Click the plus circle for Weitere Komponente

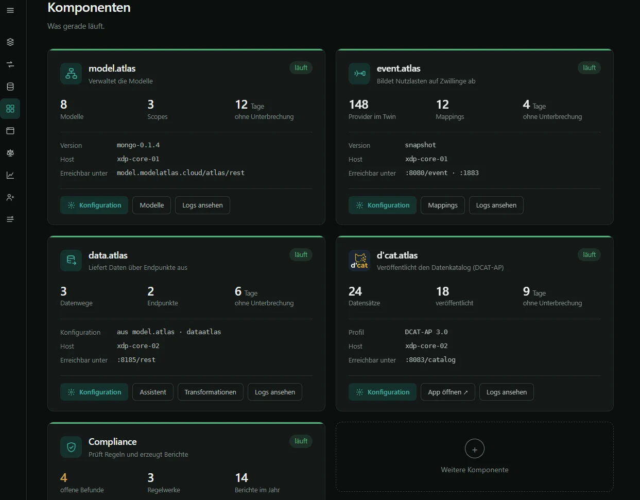coord(475,449)
